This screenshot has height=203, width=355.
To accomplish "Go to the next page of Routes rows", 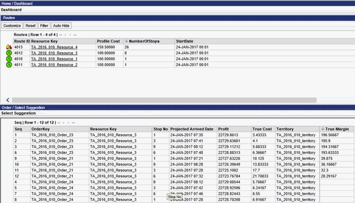I will tap(70, 35).
